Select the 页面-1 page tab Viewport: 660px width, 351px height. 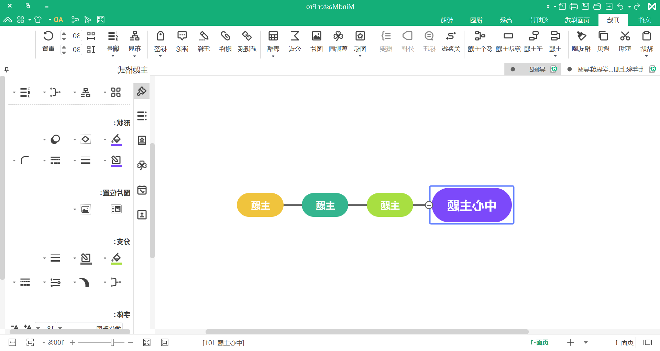tap(539, 342)
